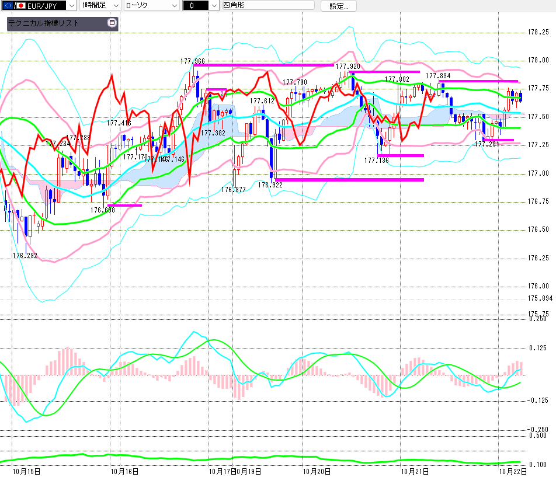Click the 176.922 low price annotation
This screenshot has height=477, width=556.
coord(270,185)
